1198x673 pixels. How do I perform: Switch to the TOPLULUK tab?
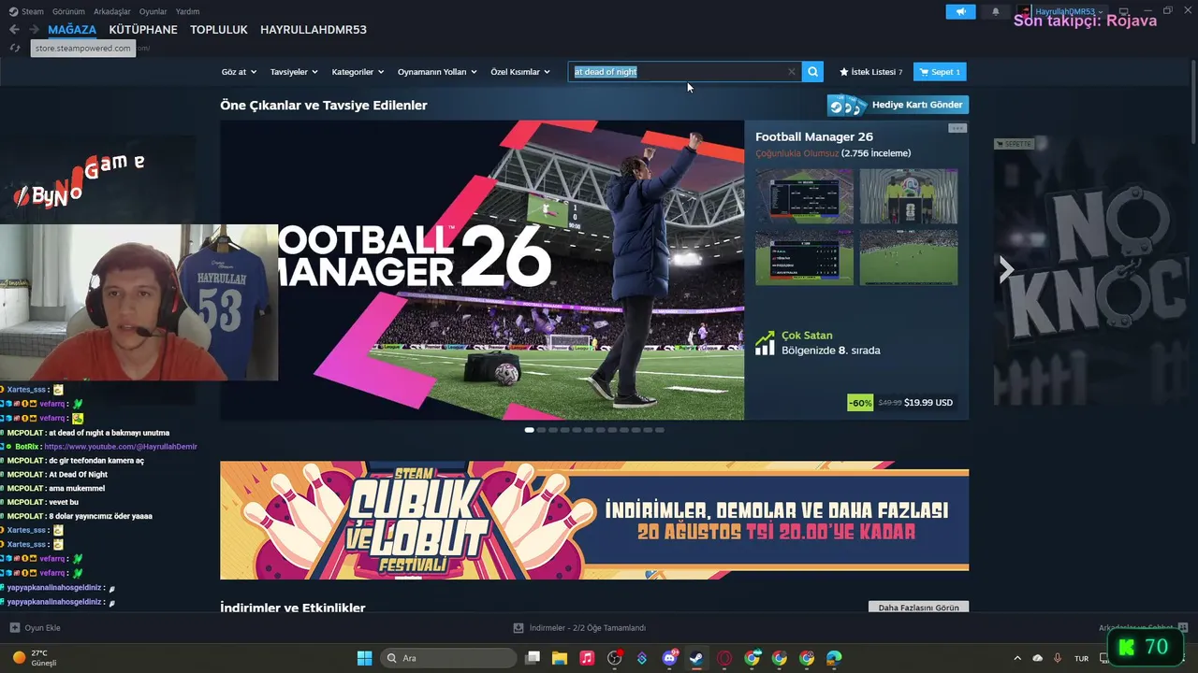click(219, 30)
